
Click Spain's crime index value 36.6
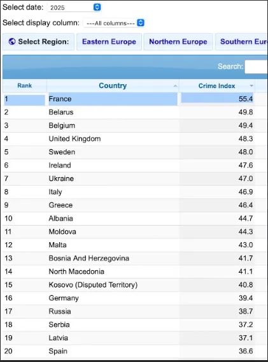pos(246,351)
